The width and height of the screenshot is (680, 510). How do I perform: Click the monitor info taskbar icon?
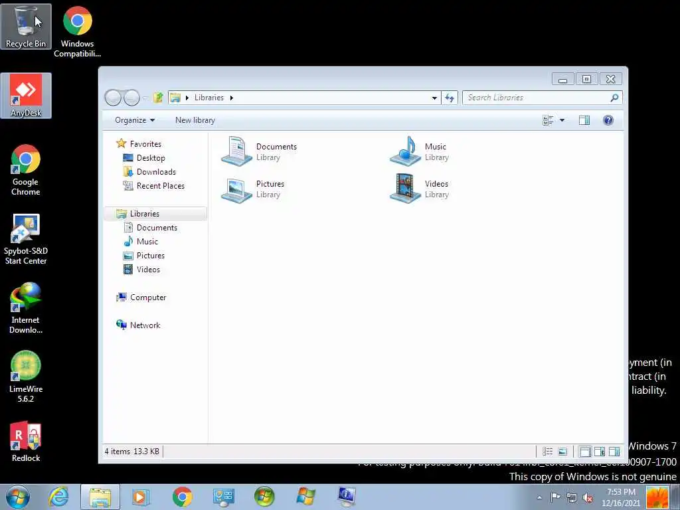tap(347, 497)
